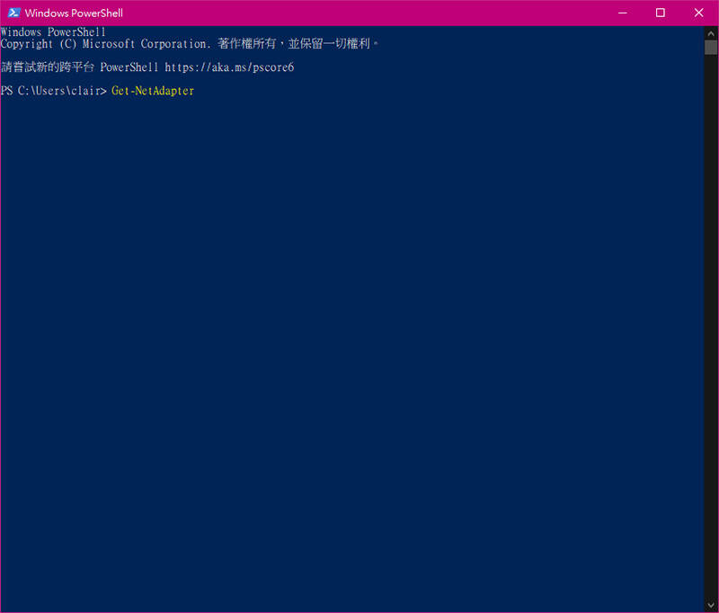Click the first console line 'Windows PowerShell'

(x=53, y=32)
